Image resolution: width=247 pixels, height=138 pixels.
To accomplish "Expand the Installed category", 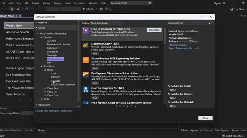I will click(36, 23).
